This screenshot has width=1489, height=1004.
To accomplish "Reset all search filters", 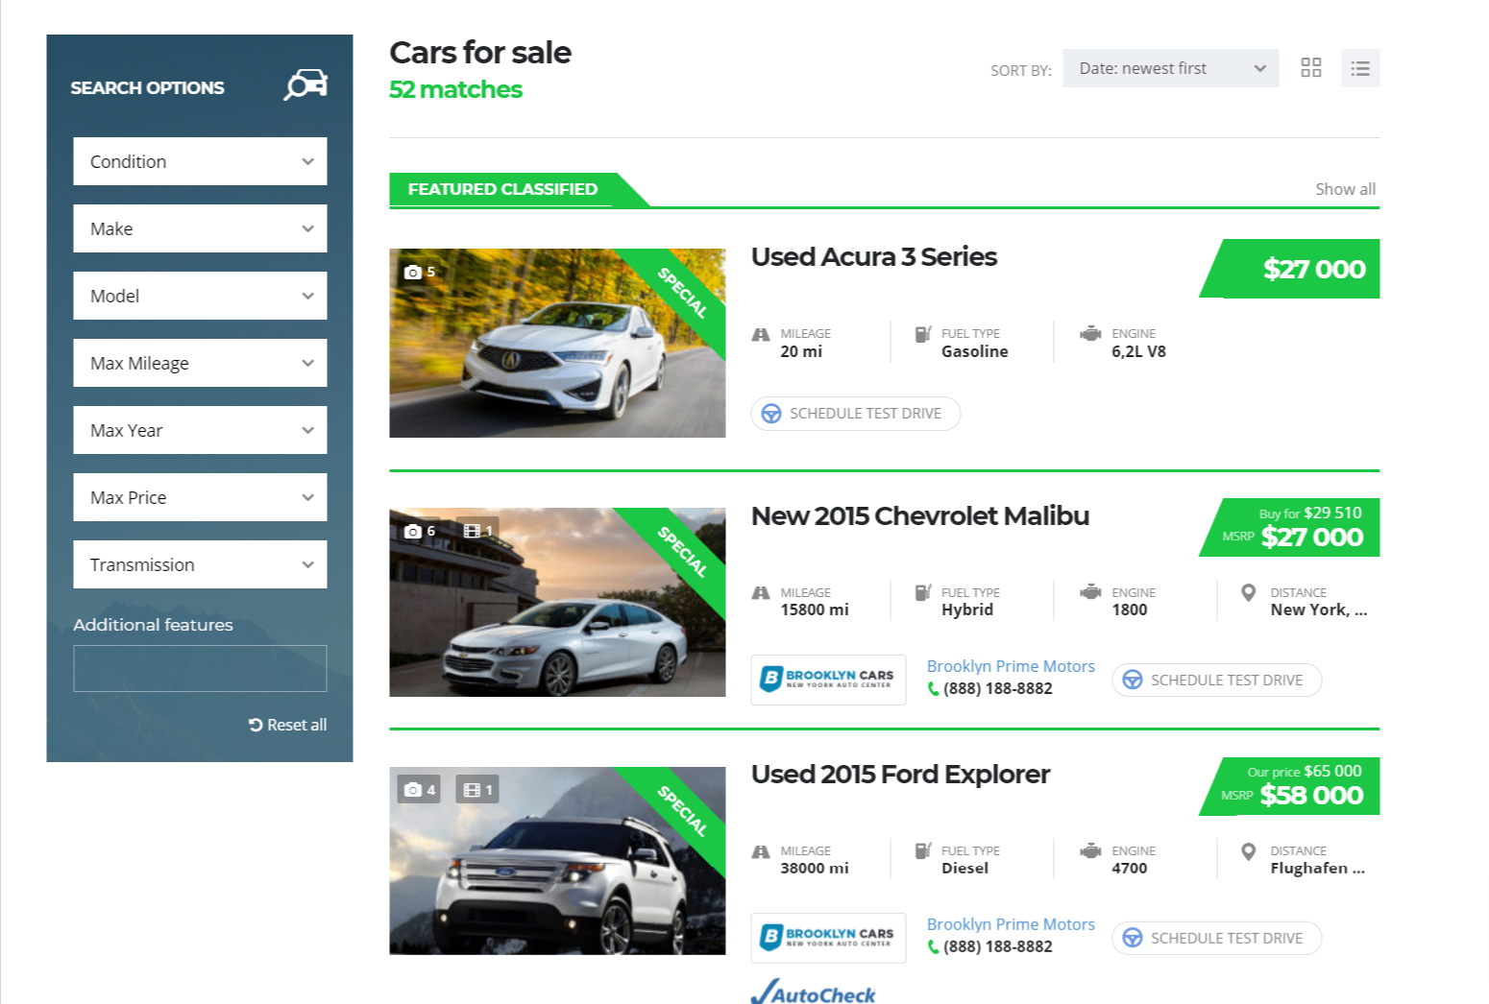I will [288, 725].
